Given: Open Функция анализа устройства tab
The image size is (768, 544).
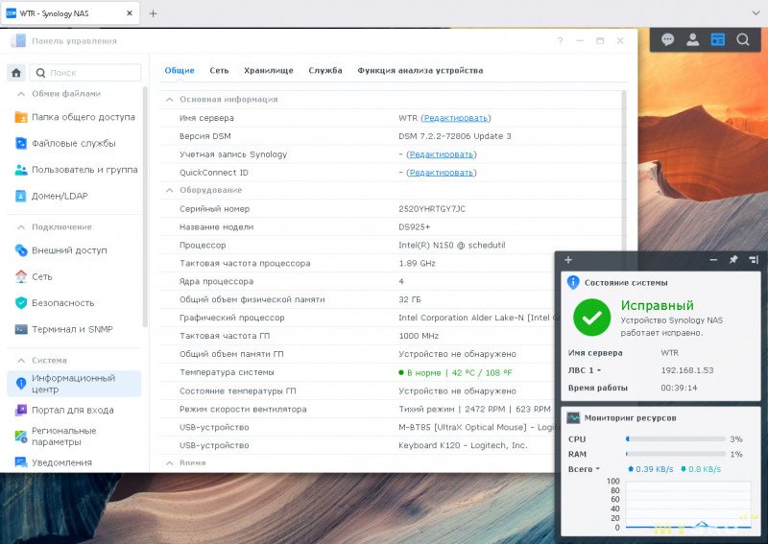Looking at the screenshot, I should 420,70.
